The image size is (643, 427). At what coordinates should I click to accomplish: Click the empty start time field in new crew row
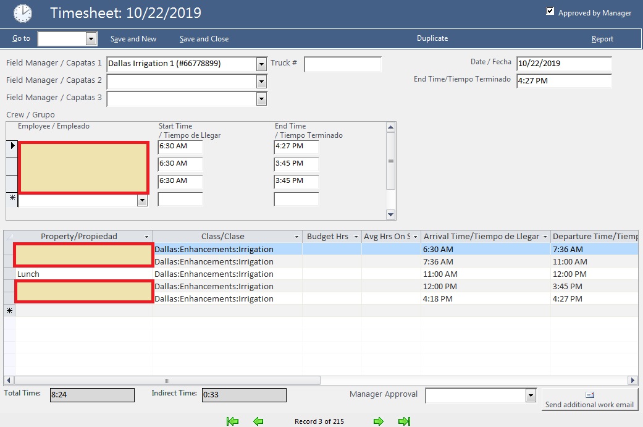[x=180, y=199]
